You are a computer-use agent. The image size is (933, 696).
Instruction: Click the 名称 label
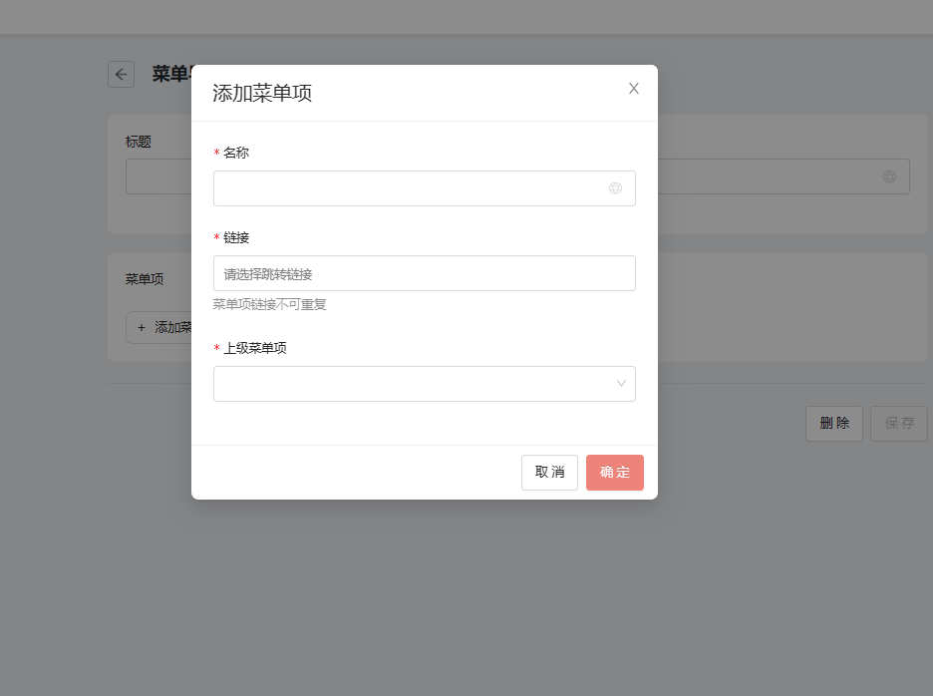236,153
